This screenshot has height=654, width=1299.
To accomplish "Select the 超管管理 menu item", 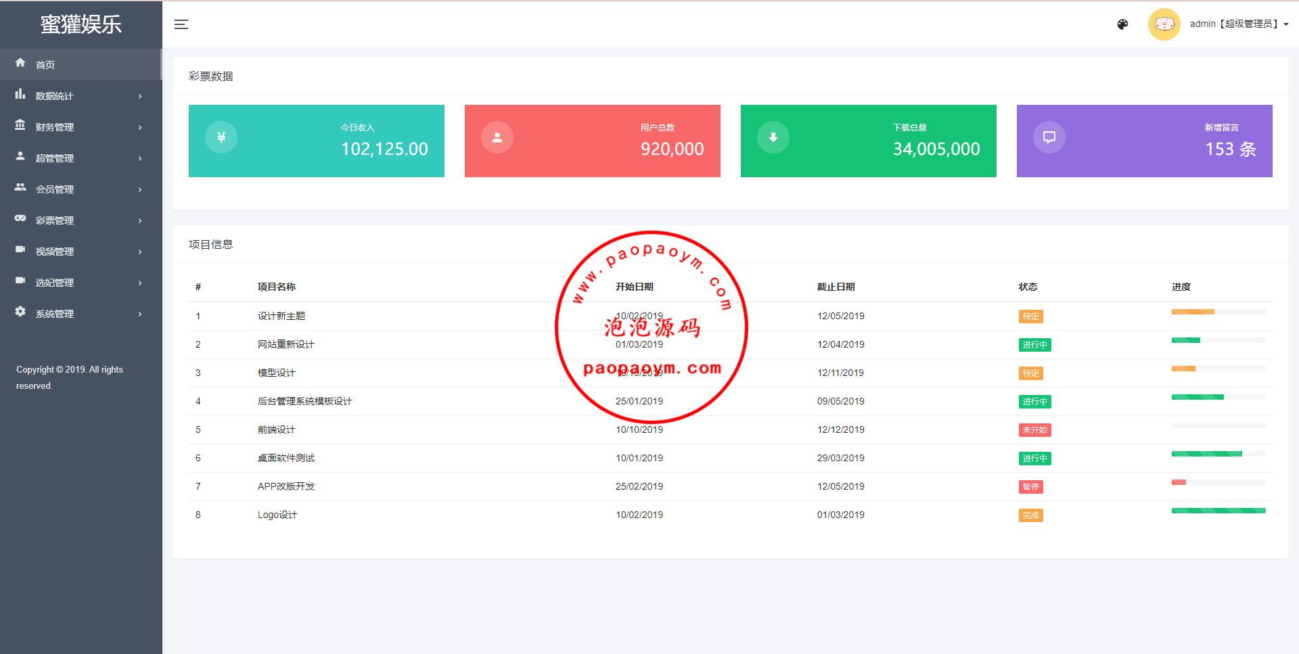I will tap(55, 158).
